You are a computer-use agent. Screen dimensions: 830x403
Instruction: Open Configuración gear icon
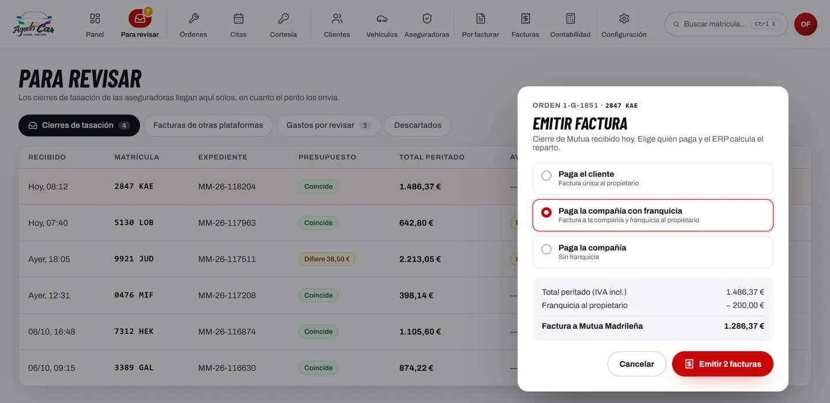(x=624, y=18)
